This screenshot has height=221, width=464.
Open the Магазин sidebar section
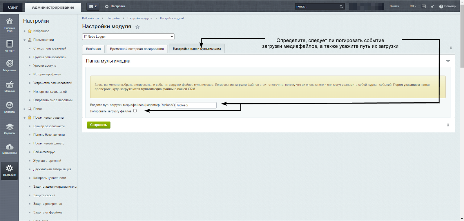pyautogui.click(x=10, y=86)
